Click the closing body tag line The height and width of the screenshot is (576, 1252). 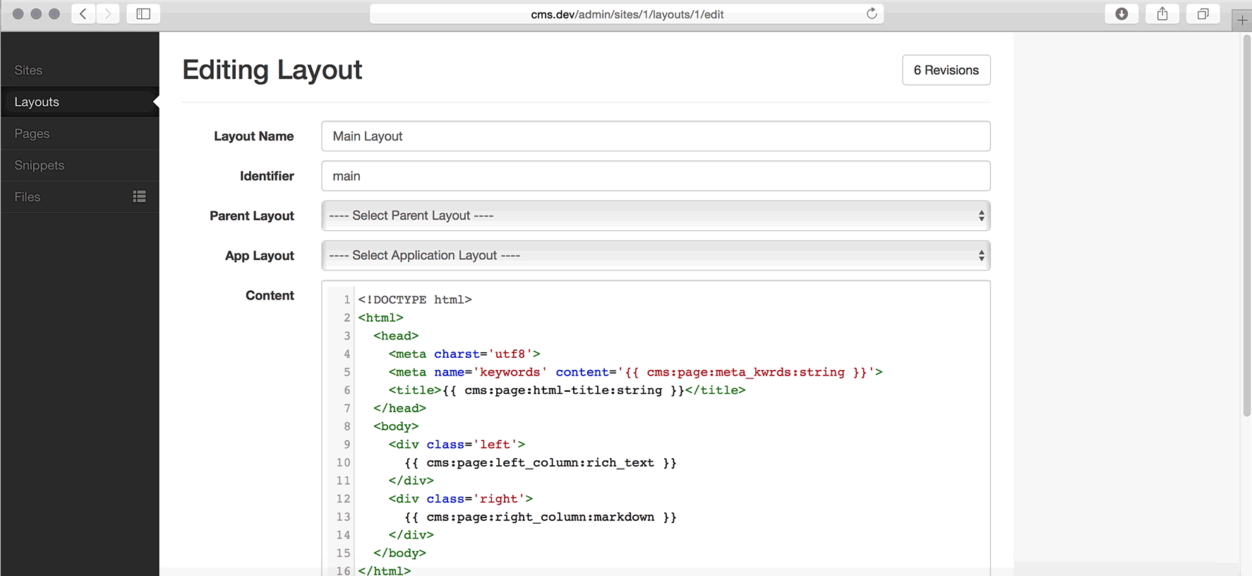click(399, 553)
